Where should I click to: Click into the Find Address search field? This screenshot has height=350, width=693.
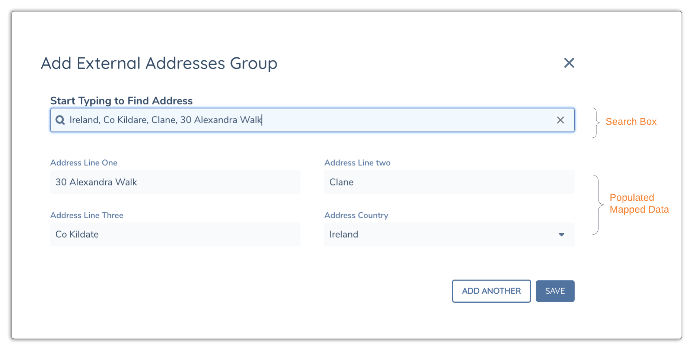(335, 120)
